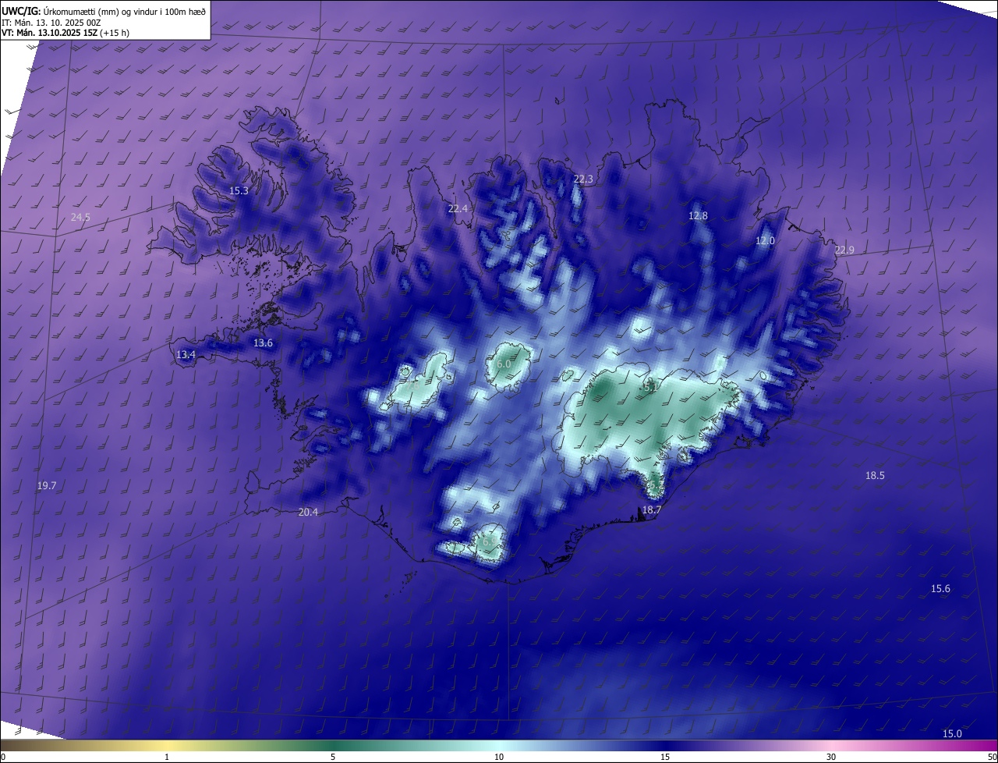Click the 15.3 value over the Westfjords
Image resolution: width=998 pixels, height=763 pixels.
pyautogui.click(x=239, y=191)
